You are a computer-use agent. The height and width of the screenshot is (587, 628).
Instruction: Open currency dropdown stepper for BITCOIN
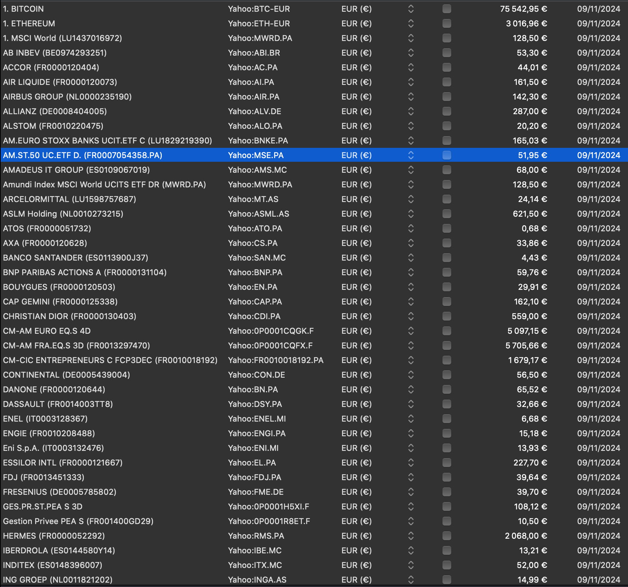coord(411,9)
